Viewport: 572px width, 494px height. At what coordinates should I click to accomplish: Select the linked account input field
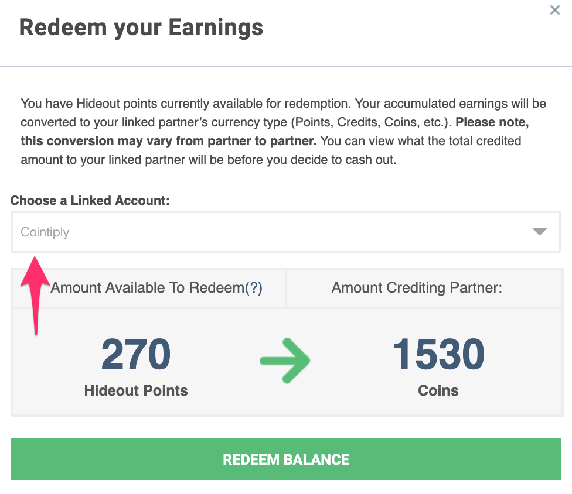point(285,231)
